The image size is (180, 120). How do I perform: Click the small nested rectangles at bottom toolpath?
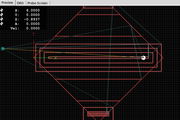[98, 114]
